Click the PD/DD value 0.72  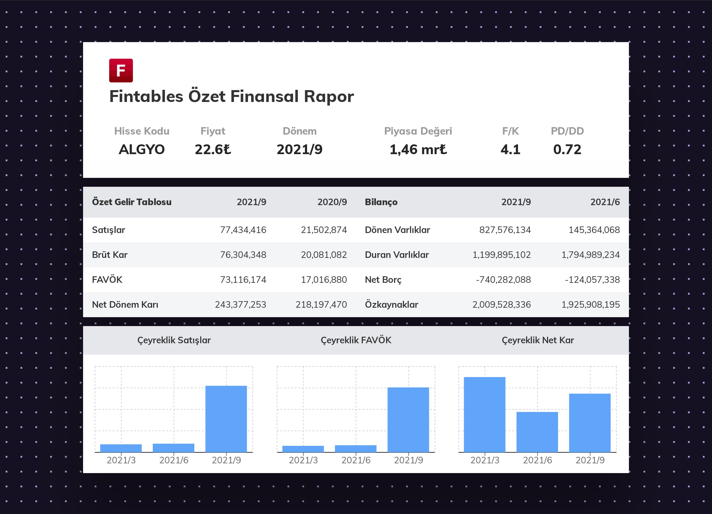[567, 150]
